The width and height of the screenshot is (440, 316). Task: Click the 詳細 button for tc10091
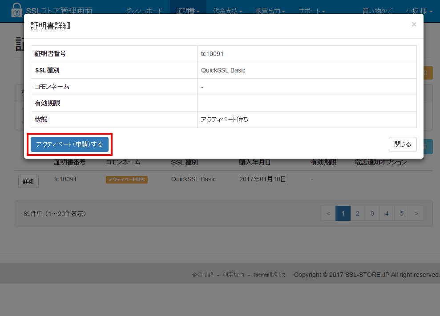point(28,181)
